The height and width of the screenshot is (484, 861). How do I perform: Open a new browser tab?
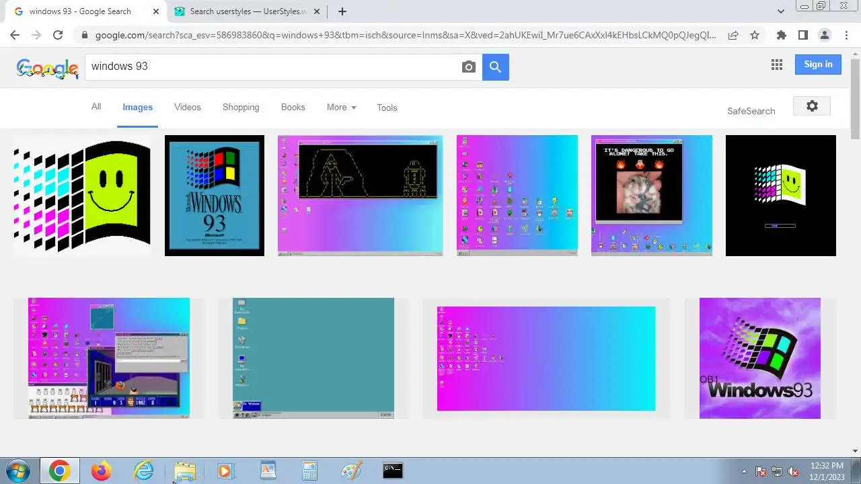pyautogui.click(x=342, y=11)
